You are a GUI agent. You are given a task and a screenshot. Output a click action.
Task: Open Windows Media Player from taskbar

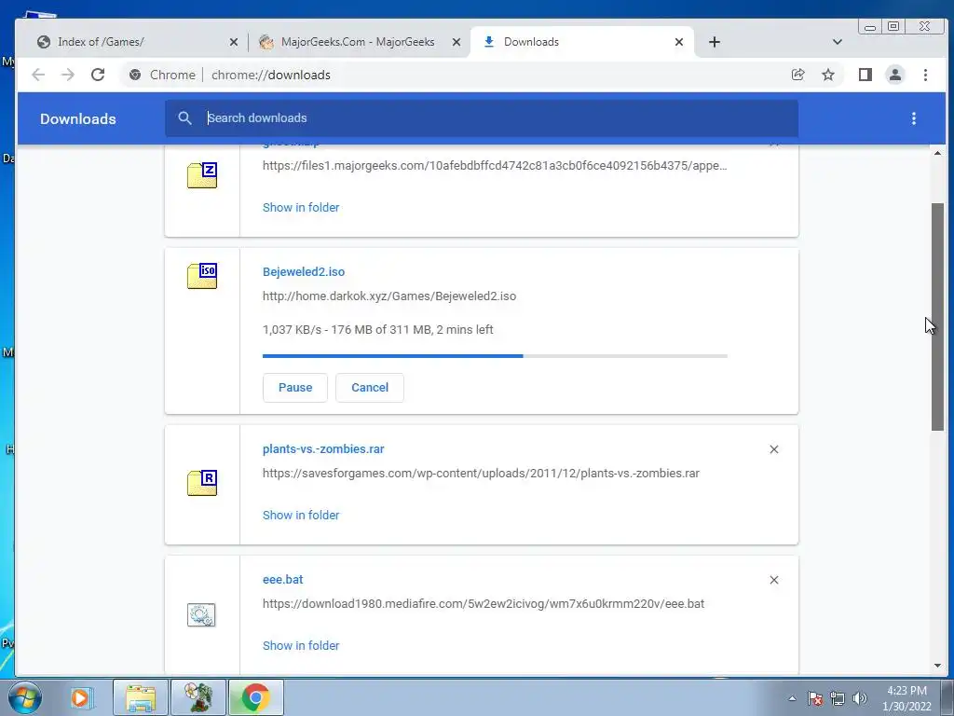point(81,697)
